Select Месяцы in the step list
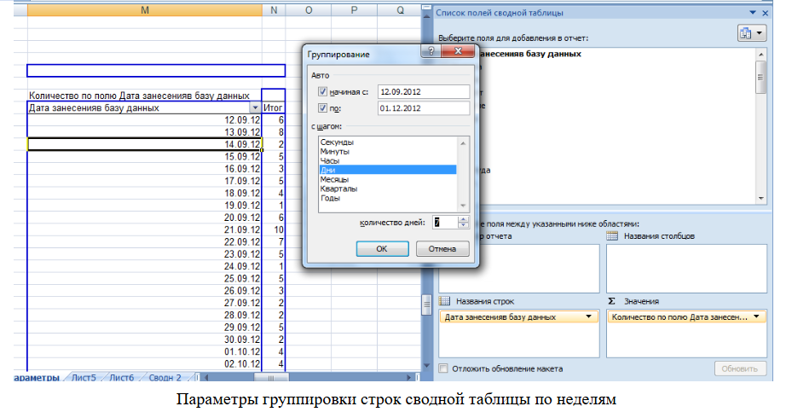The width and height of the screenshot is (792, 412). (333, 179)
